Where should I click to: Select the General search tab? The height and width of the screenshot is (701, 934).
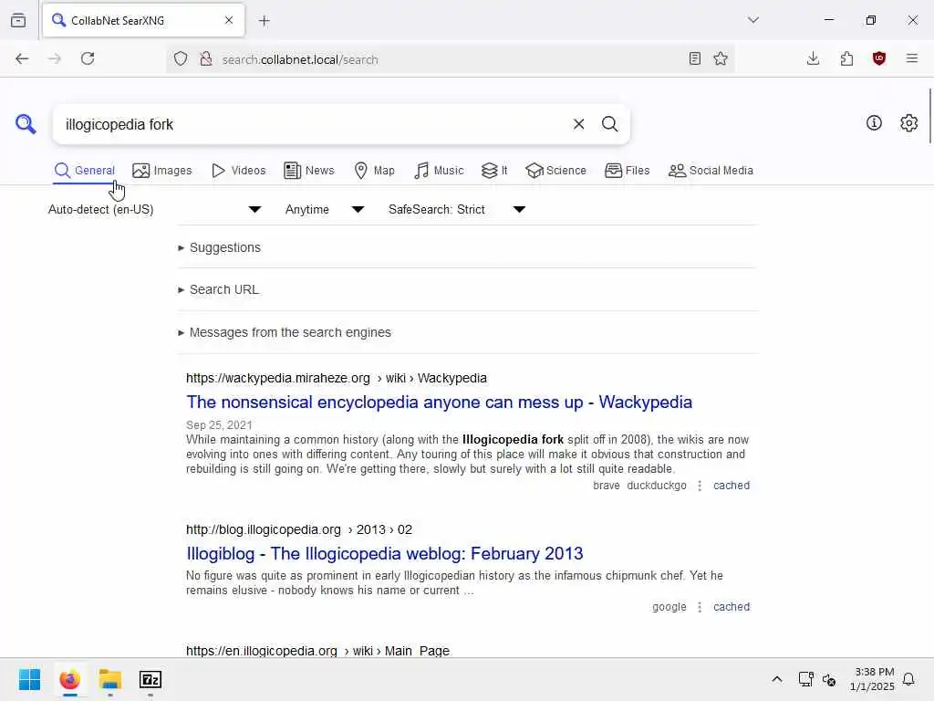(x=84, y=171)
